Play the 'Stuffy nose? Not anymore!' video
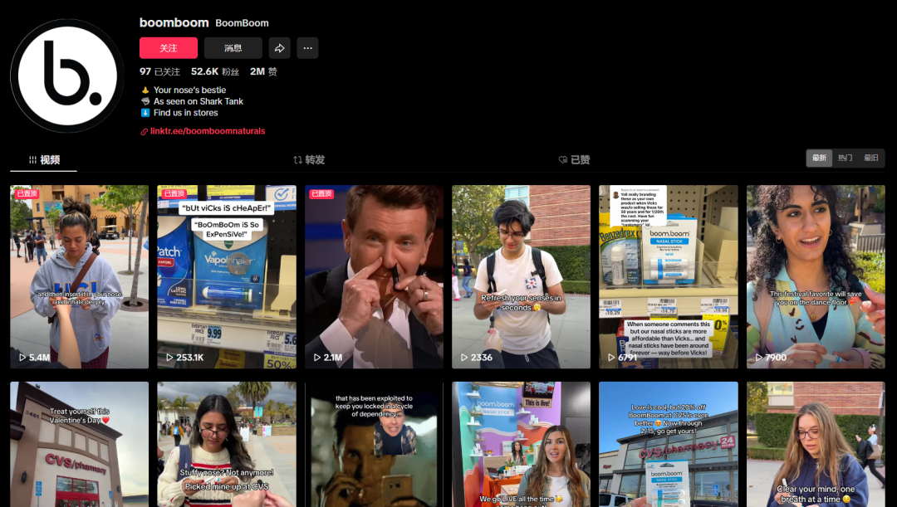 227,444
